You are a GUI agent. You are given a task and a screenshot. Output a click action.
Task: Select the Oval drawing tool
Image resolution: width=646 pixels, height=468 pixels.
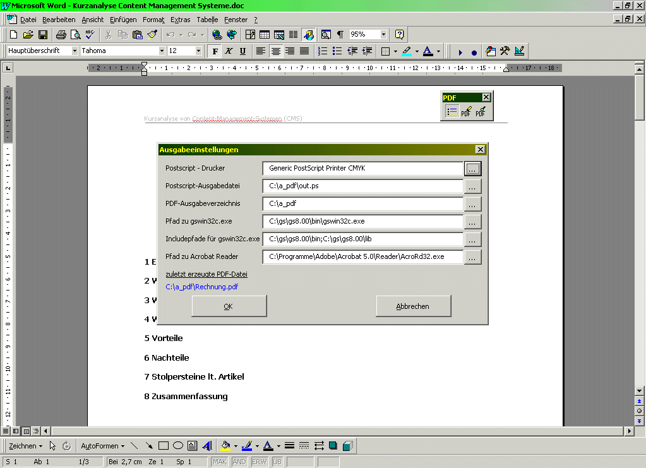(x=178, y=446)
